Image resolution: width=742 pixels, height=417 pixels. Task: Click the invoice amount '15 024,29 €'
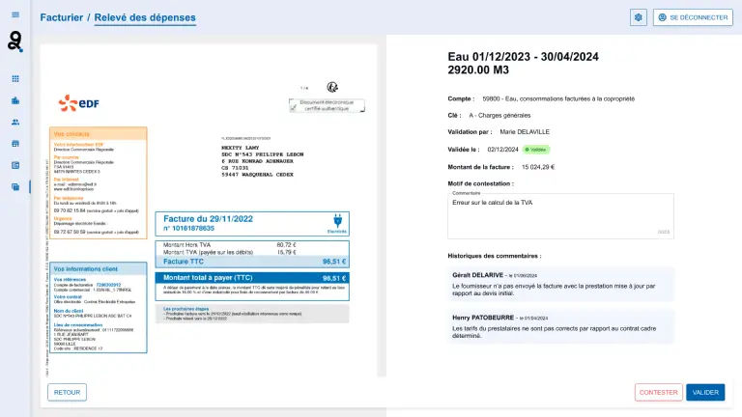(x=538, y=167)
